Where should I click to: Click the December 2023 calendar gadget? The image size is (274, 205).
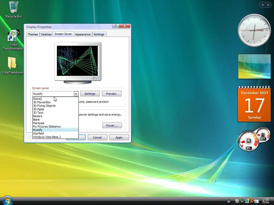point(254,104)
